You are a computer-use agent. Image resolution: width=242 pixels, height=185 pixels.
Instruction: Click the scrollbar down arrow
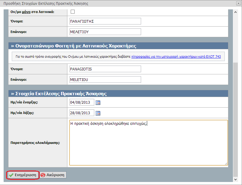[235, 179]
